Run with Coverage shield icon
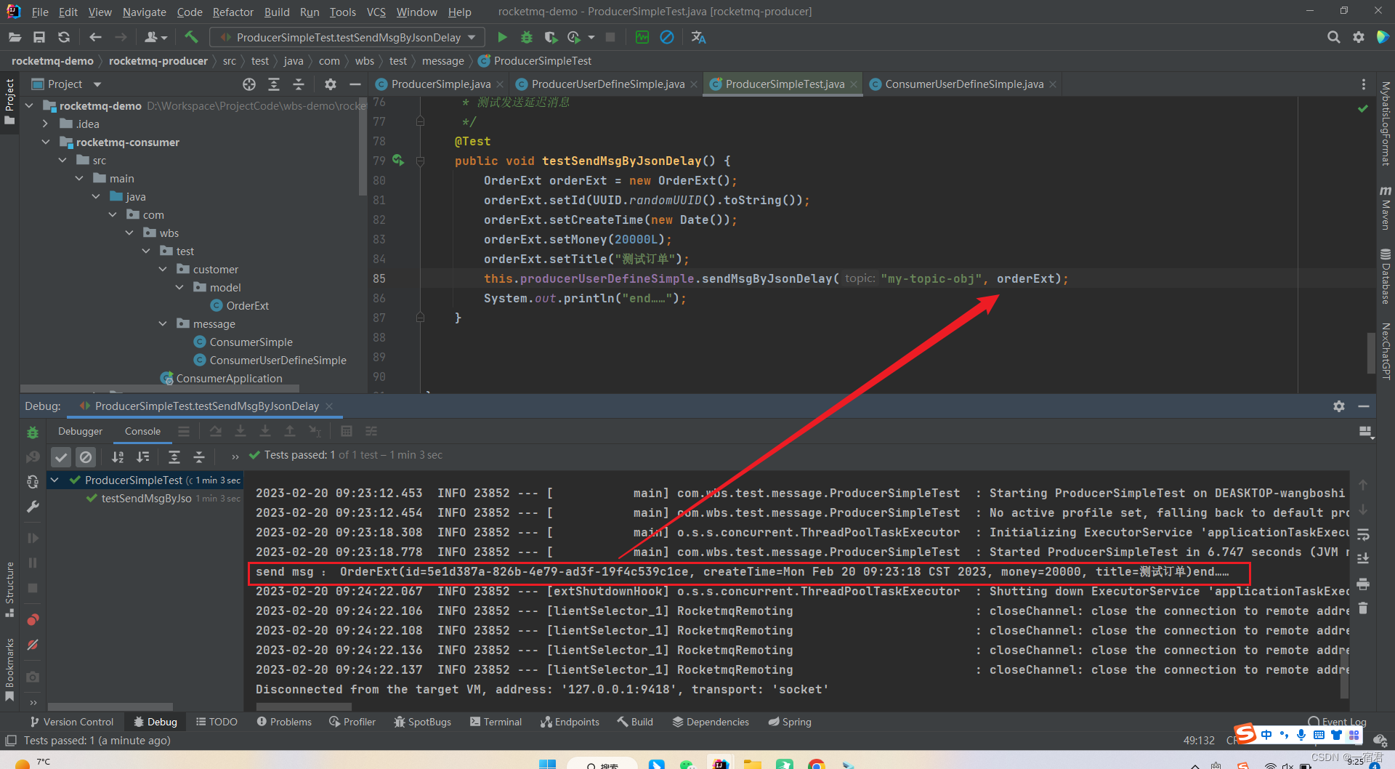 point(551,37)
